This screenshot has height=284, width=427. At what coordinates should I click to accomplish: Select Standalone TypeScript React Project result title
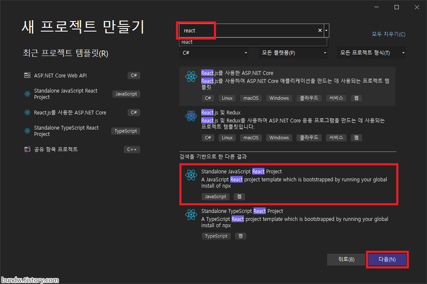[x=242, y=211]
